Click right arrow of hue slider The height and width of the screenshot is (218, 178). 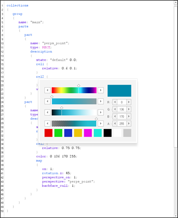click(100, 90)
